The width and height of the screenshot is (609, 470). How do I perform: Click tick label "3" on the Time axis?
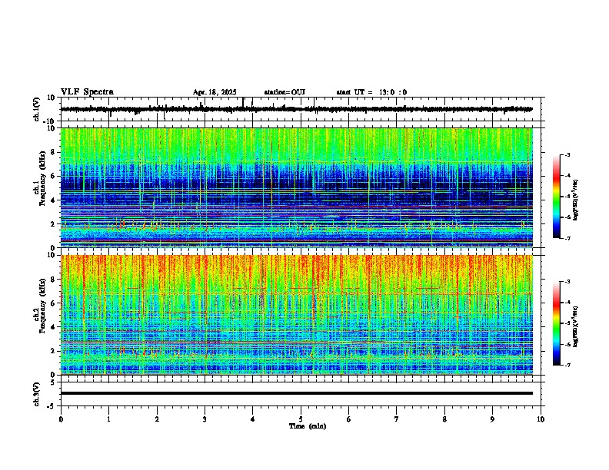[205, 419]
